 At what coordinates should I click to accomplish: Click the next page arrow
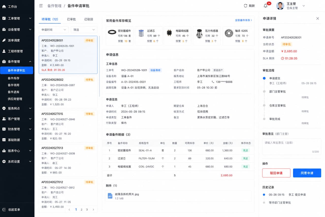pyautogui.click(x=93, y=210)
